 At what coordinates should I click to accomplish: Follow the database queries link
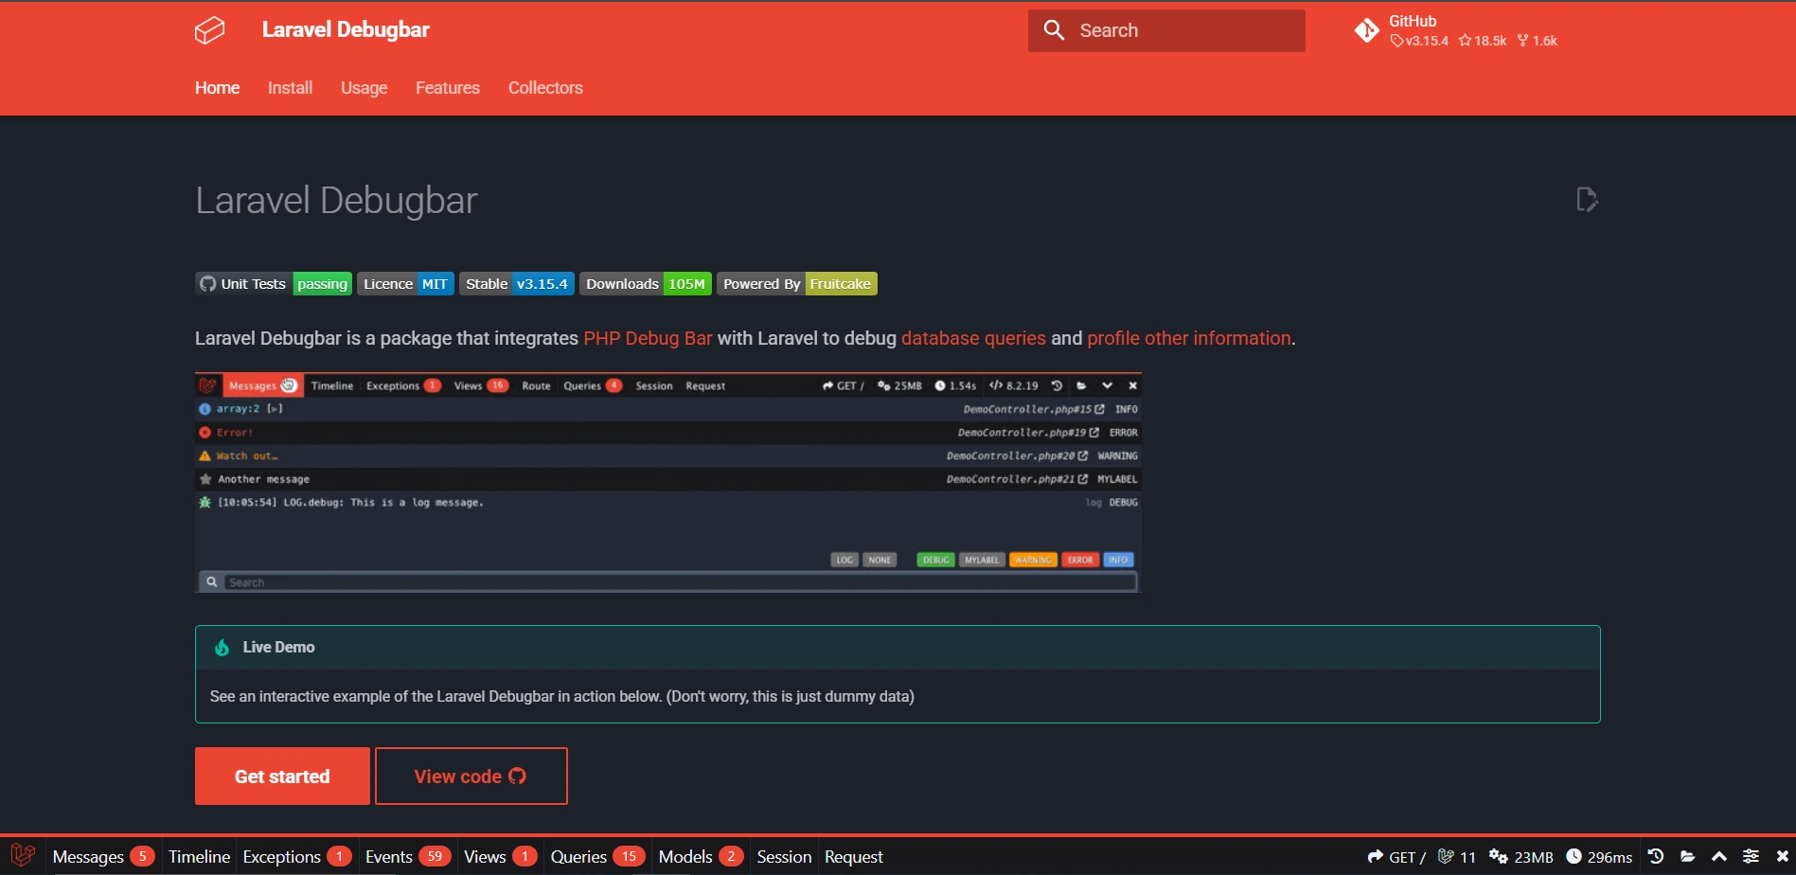click(x=973, y=338)
